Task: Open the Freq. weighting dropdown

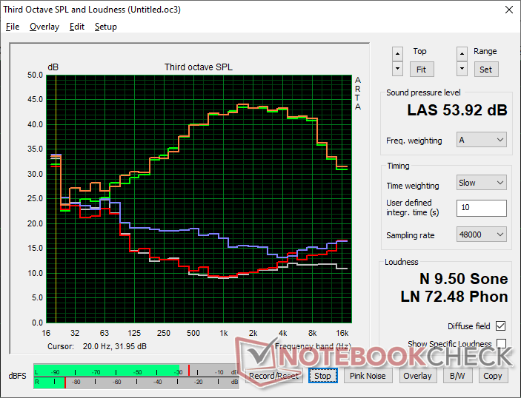Action: click(482, 140)
